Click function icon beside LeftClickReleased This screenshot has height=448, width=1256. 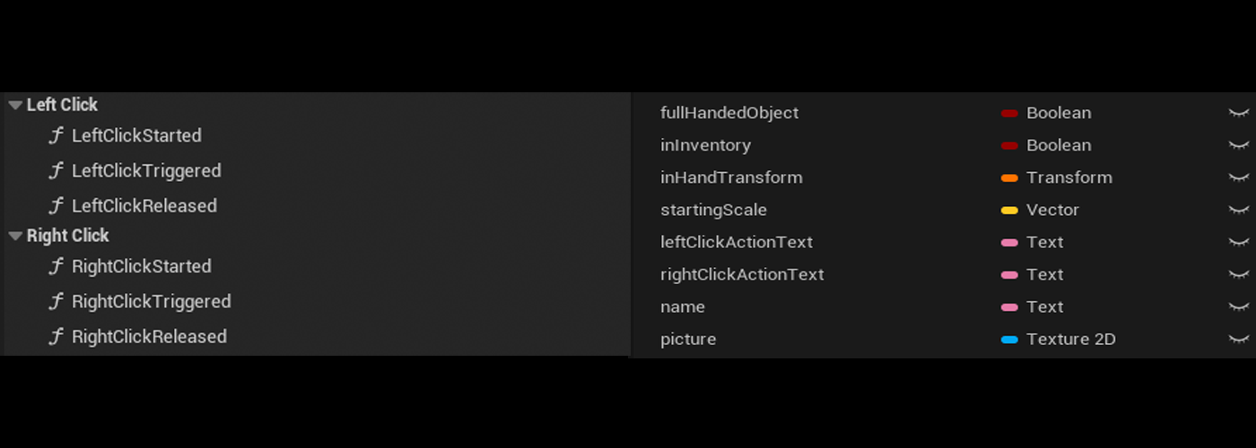point(57,206)
